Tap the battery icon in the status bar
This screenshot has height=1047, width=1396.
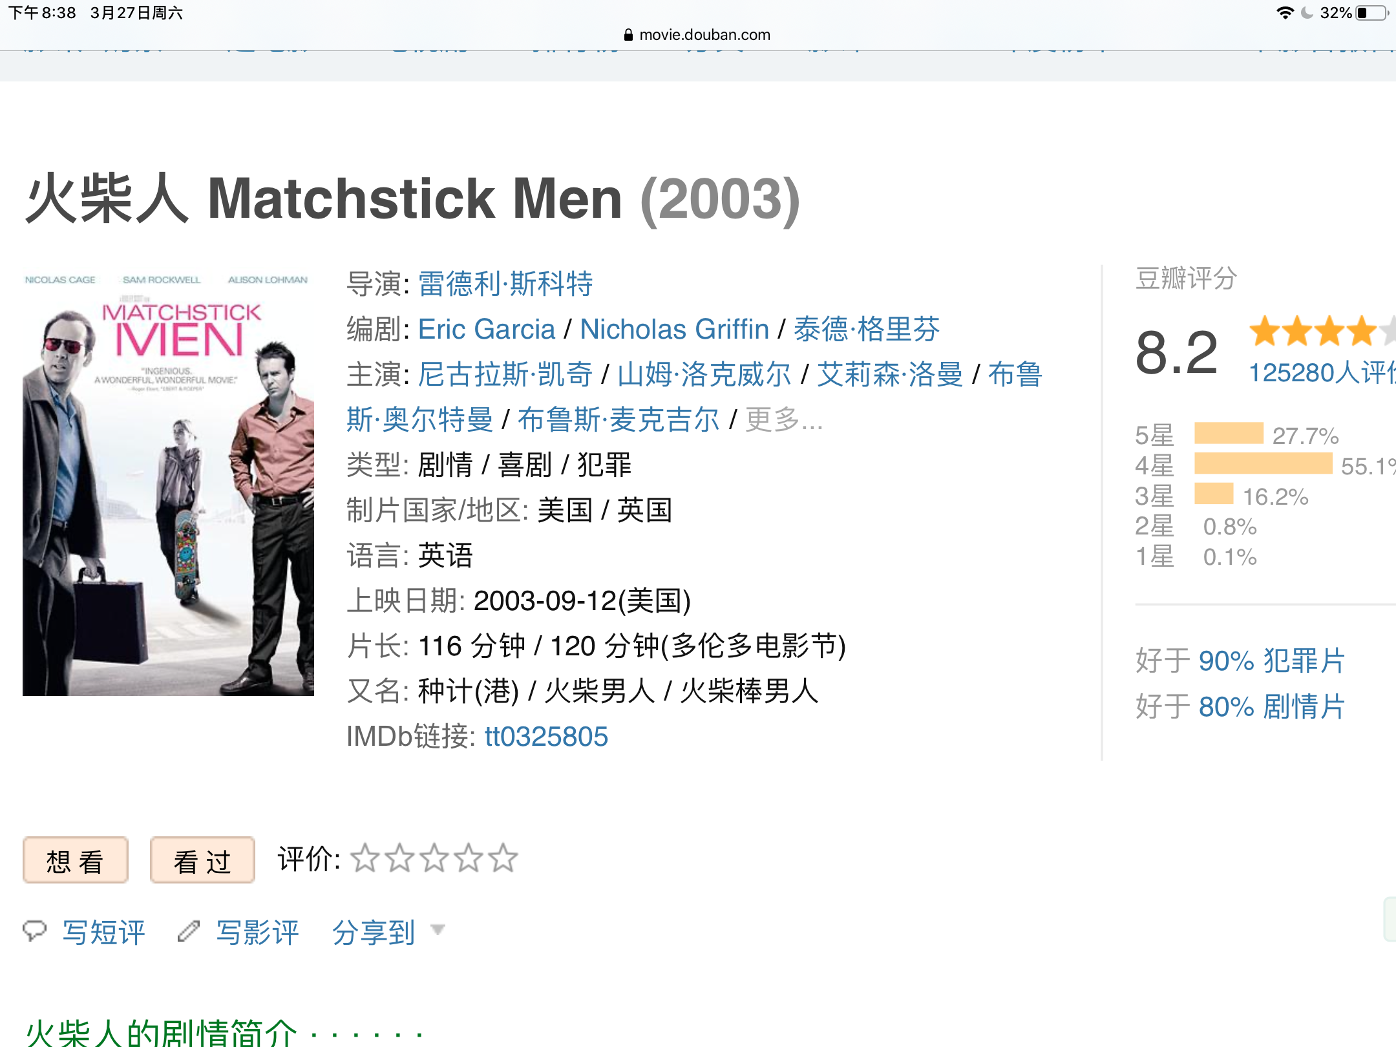point(1373,13)
